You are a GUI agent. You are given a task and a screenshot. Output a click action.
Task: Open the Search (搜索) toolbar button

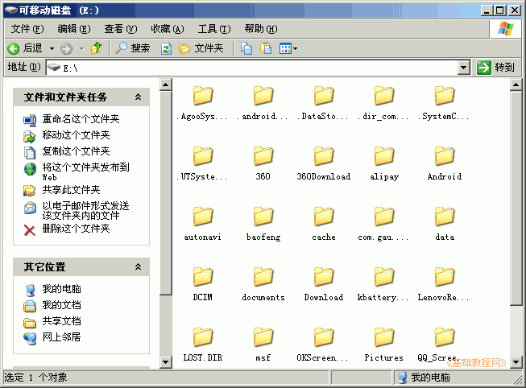point(132,48)
